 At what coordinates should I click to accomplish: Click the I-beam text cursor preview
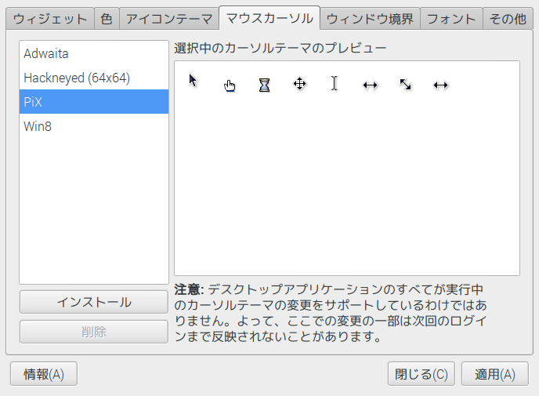coord(335,83)
